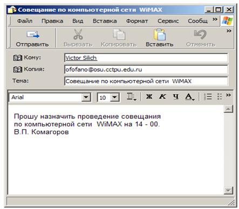This screenshot has width=239, height=209.
Task: Open the Файл menu
Action: 25,21
